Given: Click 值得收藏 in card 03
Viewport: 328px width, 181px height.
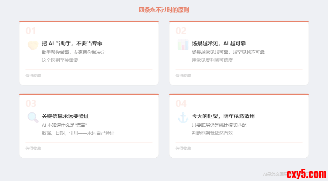Looking at the screenshot, I should click(33, 148).
